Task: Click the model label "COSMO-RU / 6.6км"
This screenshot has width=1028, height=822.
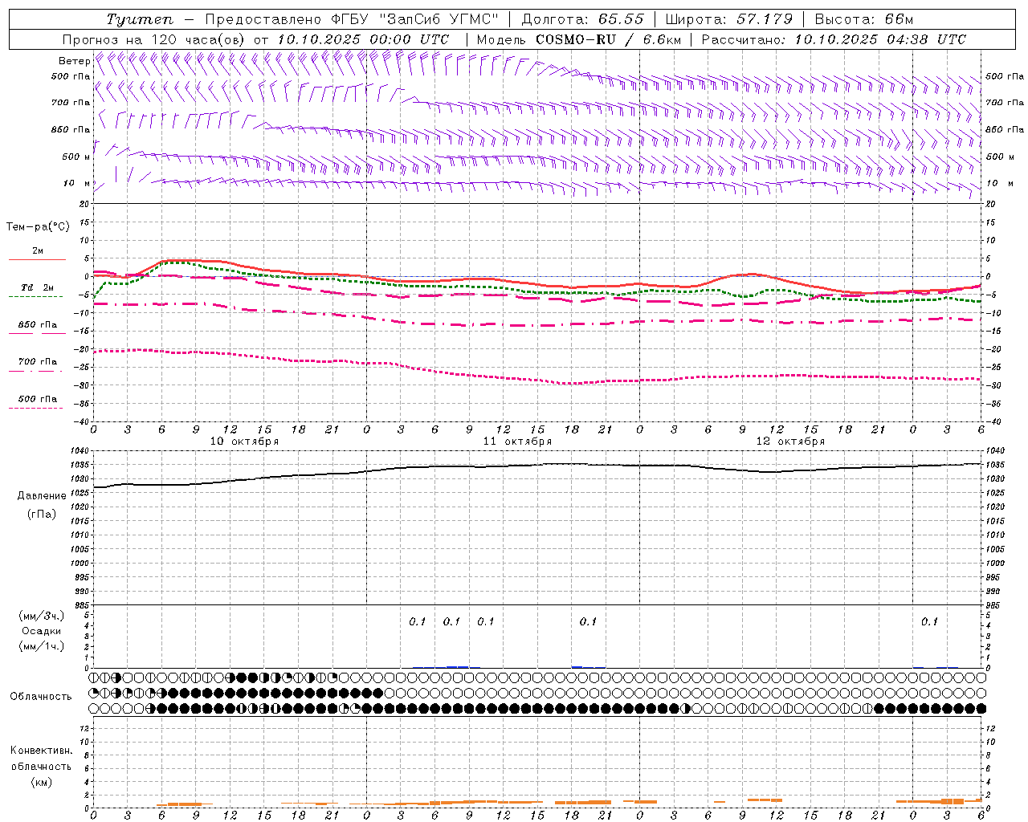Action: click(608, 39)
